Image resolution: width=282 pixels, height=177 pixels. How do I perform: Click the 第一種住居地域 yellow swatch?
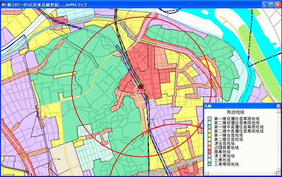210,135
